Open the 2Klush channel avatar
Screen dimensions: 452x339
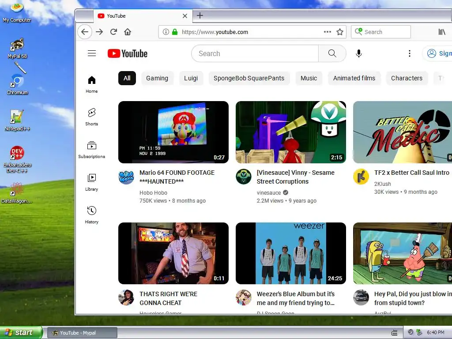point(361,177)
